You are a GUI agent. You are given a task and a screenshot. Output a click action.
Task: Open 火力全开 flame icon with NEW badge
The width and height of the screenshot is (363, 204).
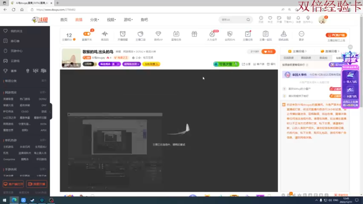[x=212, y=34]
